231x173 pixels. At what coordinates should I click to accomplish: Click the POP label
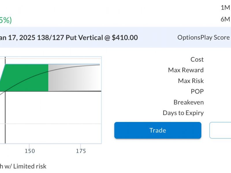click(197, 91)
